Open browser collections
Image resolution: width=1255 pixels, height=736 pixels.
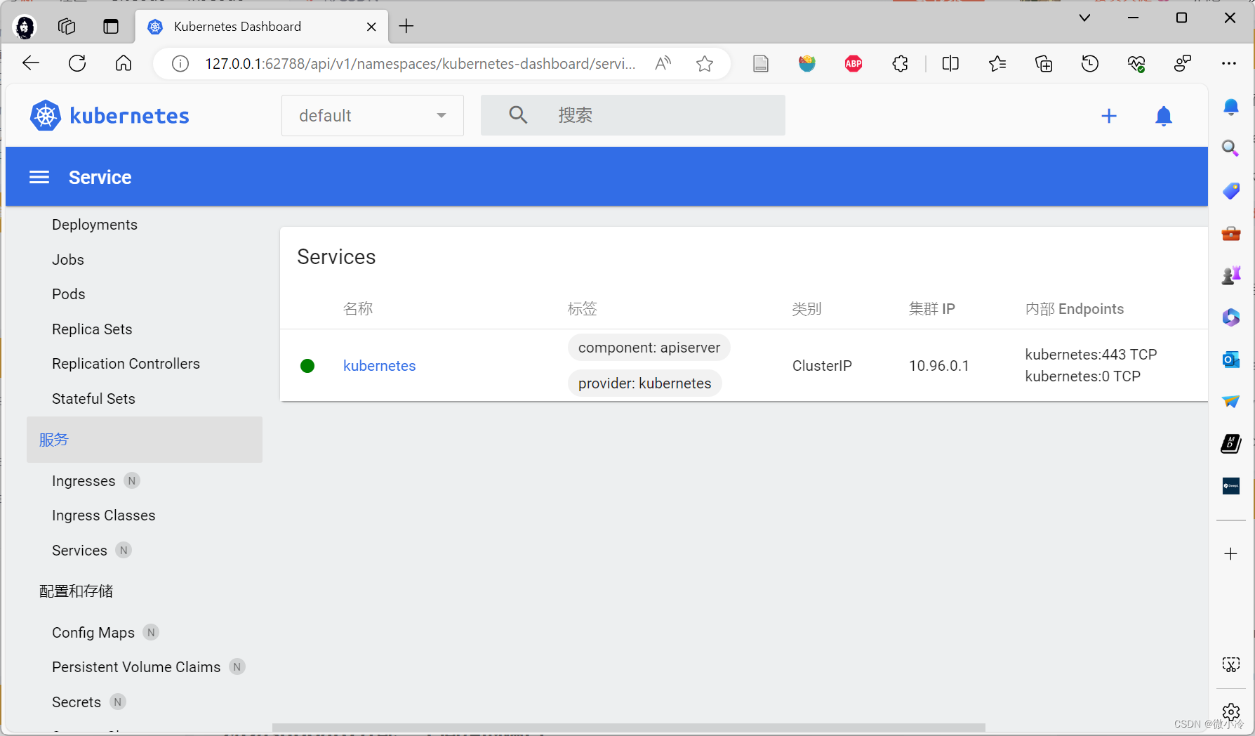tap(1044, 64)
